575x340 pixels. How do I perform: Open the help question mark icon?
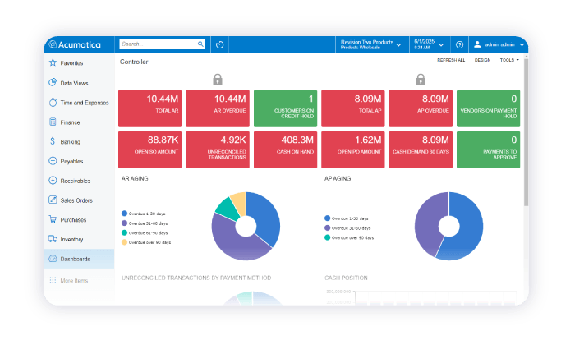point(459,44)
